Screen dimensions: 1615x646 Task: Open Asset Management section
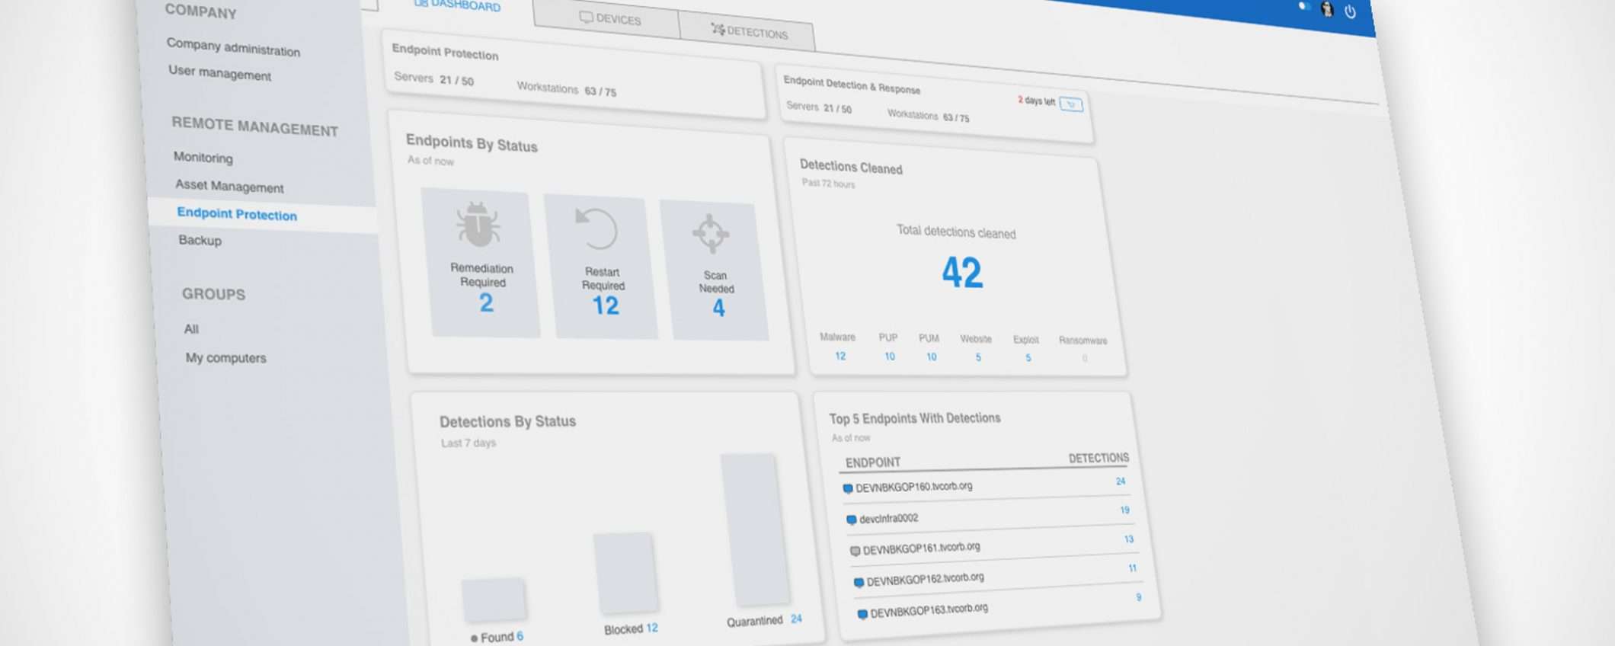229,186
